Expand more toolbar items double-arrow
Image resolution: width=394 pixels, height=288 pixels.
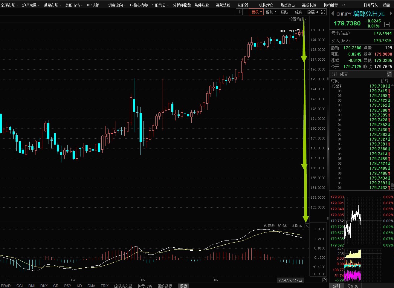(x=343, y=5)
